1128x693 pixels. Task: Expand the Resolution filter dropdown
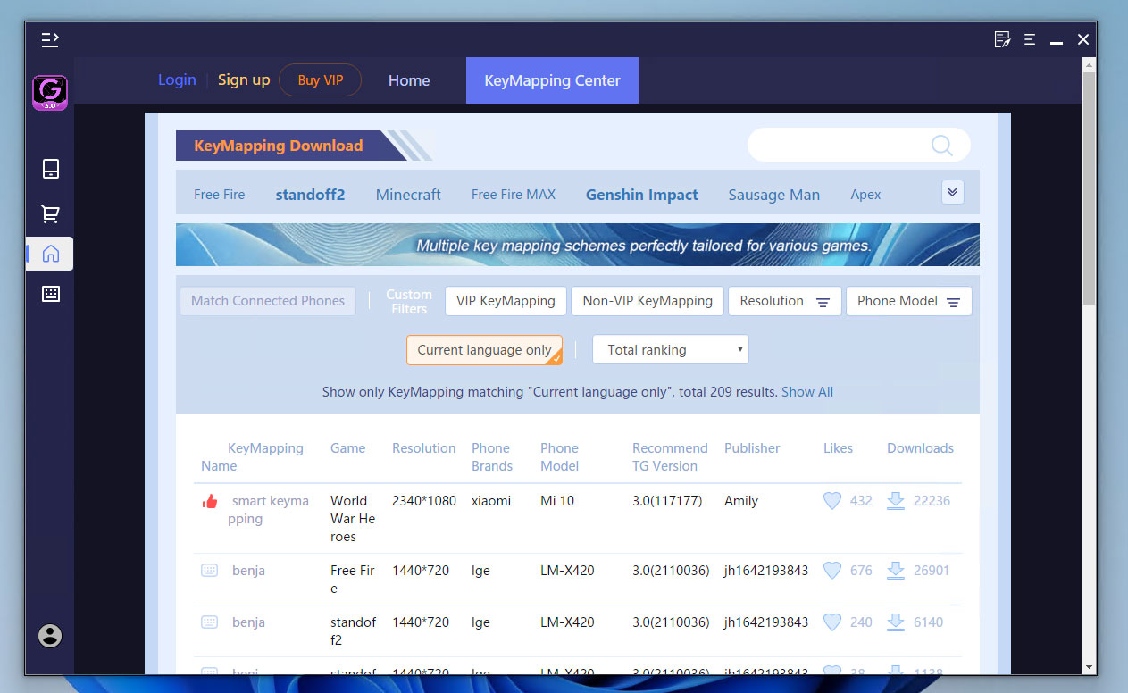[x=784, y=301]
